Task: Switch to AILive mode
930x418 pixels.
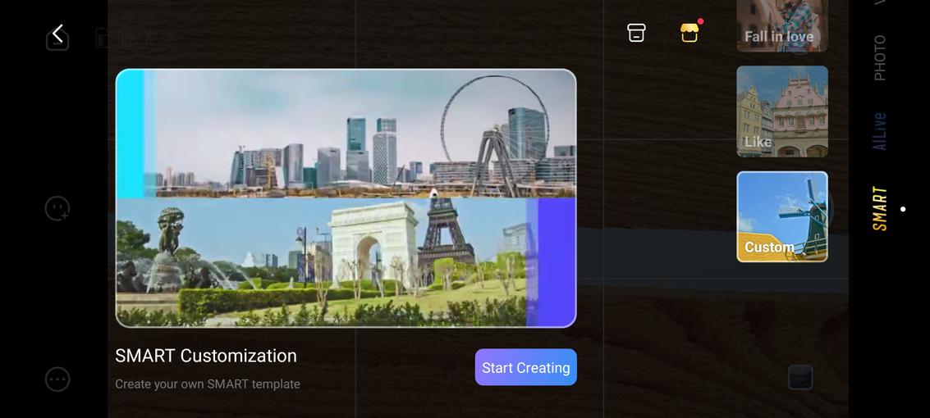Action: pos(880,131)
